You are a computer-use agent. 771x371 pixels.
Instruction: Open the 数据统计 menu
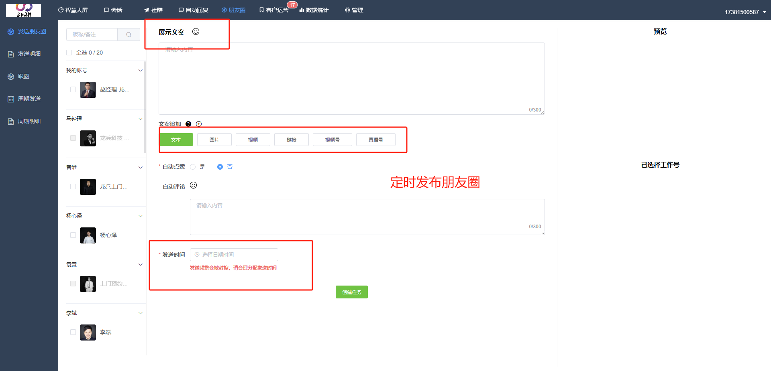tap(314, 10)
